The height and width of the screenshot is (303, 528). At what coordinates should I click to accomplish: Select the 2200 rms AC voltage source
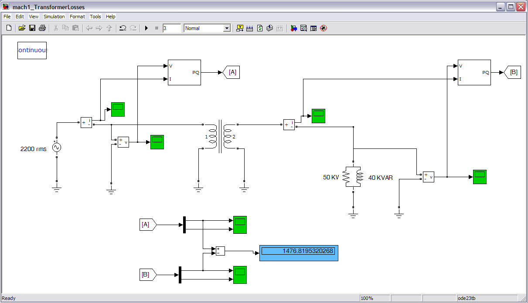pyautogui.click(x=57, y=148)
